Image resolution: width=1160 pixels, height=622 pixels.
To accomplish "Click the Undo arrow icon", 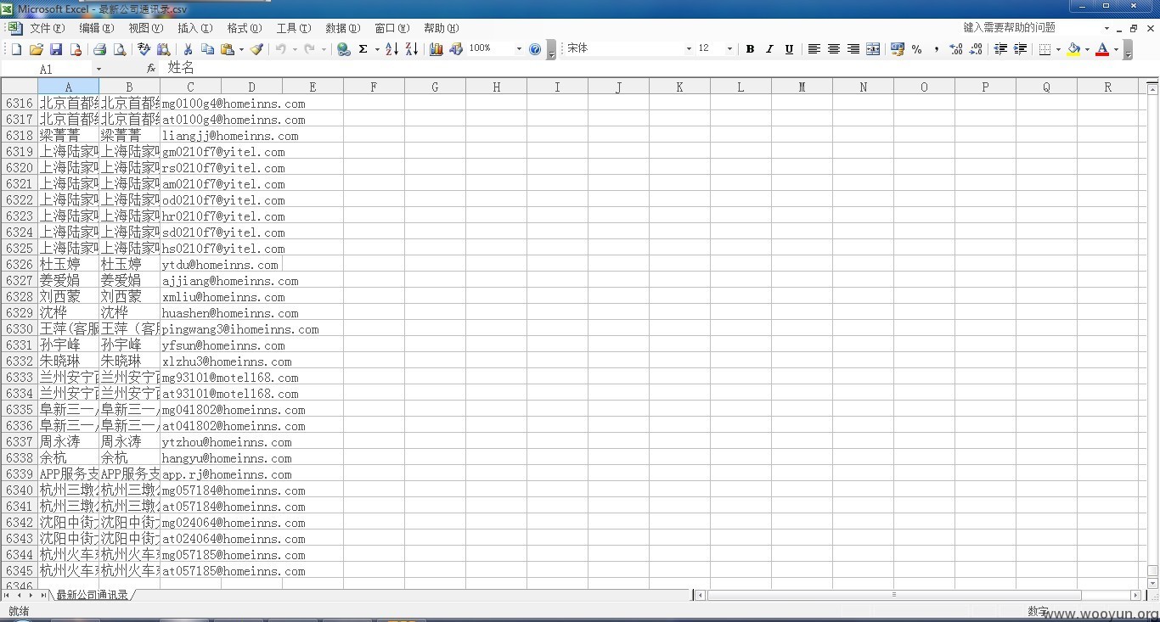I will (280, 49).
